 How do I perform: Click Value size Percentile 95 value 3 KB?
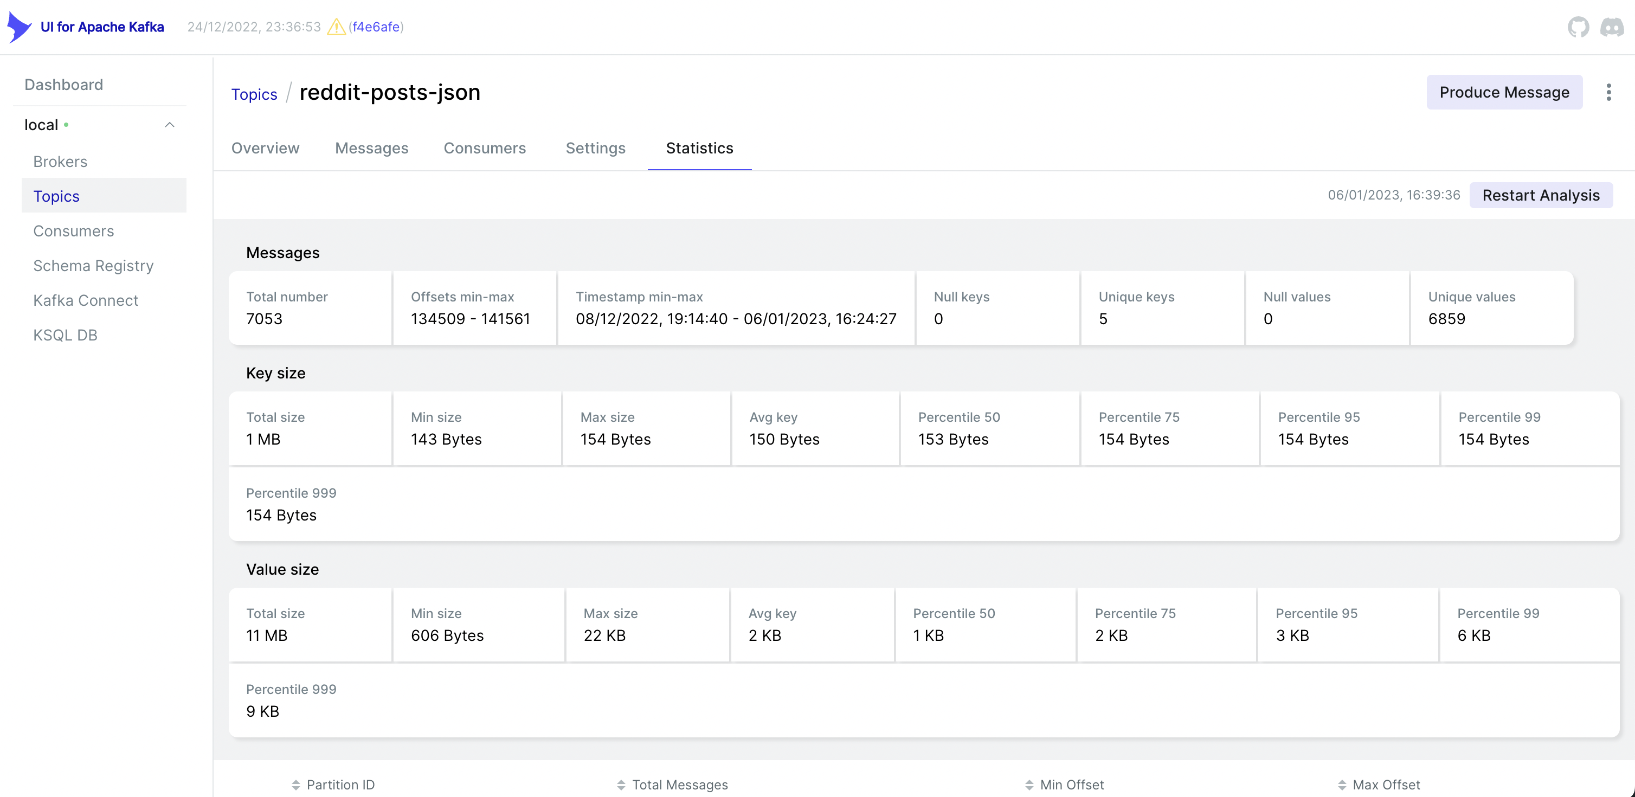click(x=1292, y=635)
